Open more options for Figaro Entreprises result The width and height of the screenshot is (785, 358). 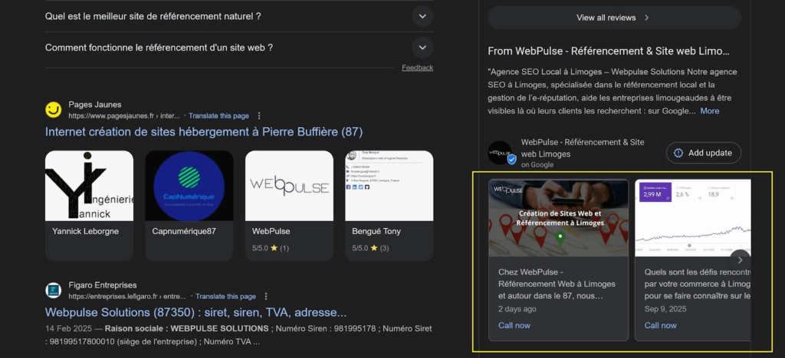[x=266, y=296]
